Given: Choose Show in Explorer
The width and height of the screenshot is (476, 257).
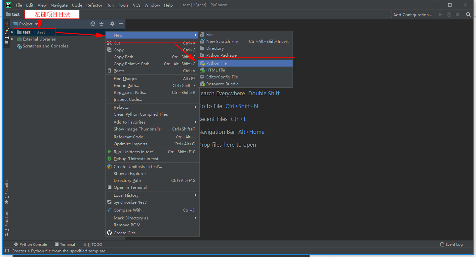Looking at the screenshot, I should pyautogui.click(x=152, y=173).
